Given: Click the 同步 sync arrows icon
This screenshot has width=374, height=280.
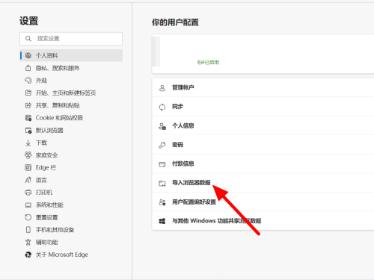Looking at the screenshot, I should 162,107.
